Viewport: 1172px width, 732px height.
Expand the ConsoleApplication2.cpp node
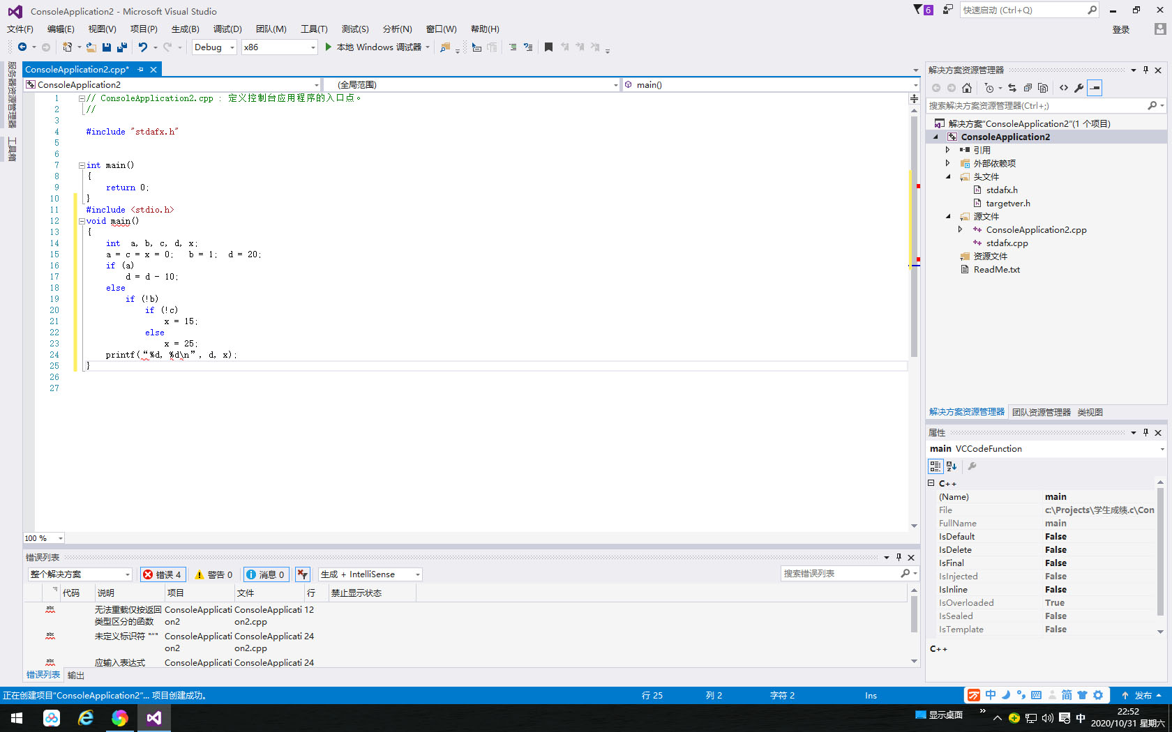[960, 229]
